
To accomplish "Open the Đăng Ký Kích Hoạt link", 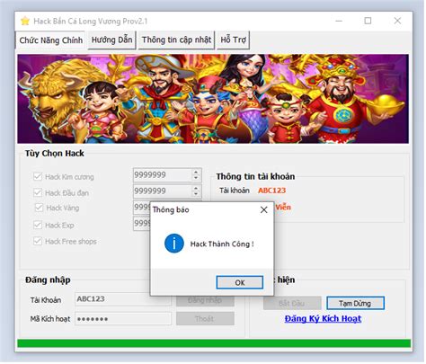I will tap(323, 318).
